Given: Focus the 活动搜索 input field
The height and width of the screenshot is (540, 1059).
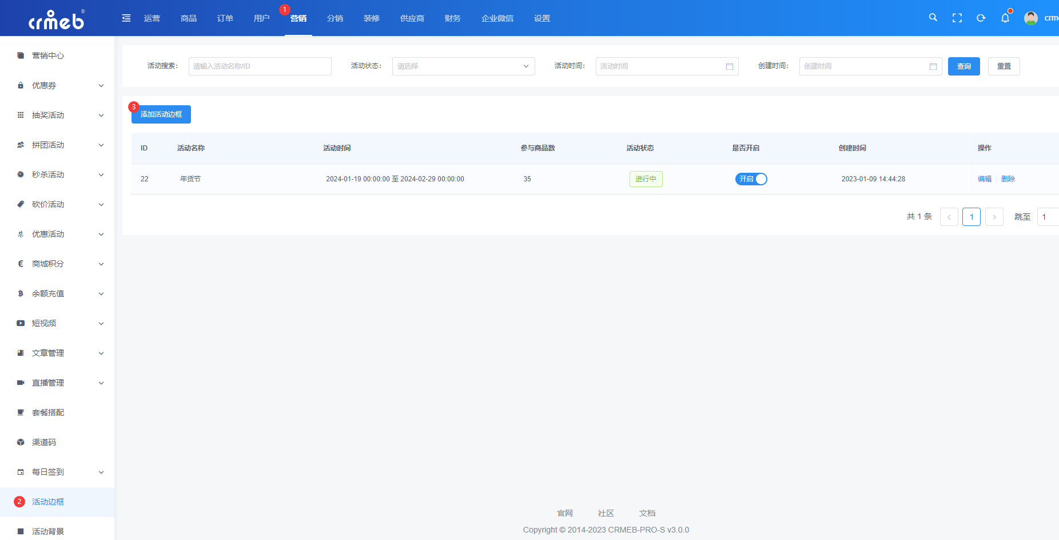Looking at the screenshot, I should point(260,66).
